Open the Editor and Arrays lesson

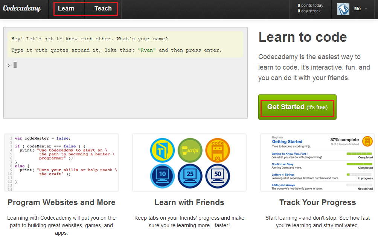[283, 185]
